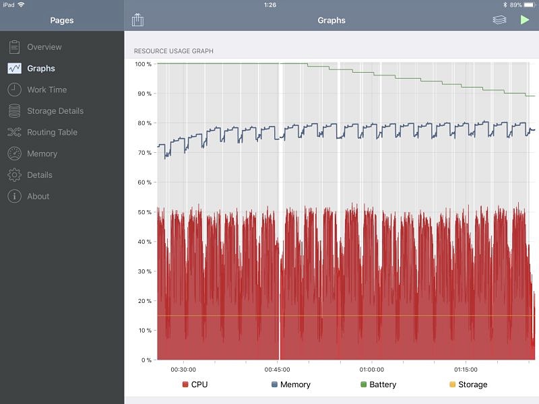Open Details gear icon
Screen dimensions: 539x404
coord(14,175)
